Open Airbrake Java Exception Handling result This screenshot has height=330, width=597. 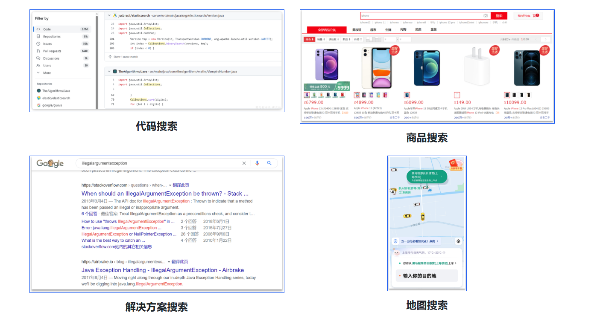click(x=163, y=270)
